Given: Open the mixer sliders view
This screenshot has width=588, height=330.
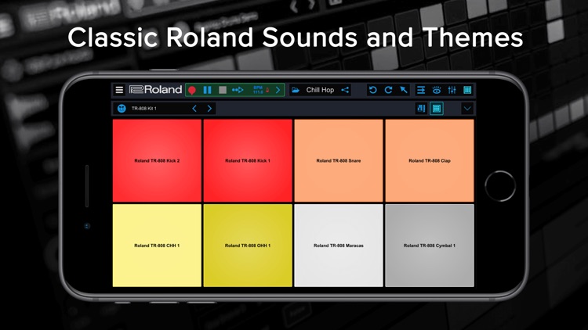Looking at the screenshot, I should [452, 90].
